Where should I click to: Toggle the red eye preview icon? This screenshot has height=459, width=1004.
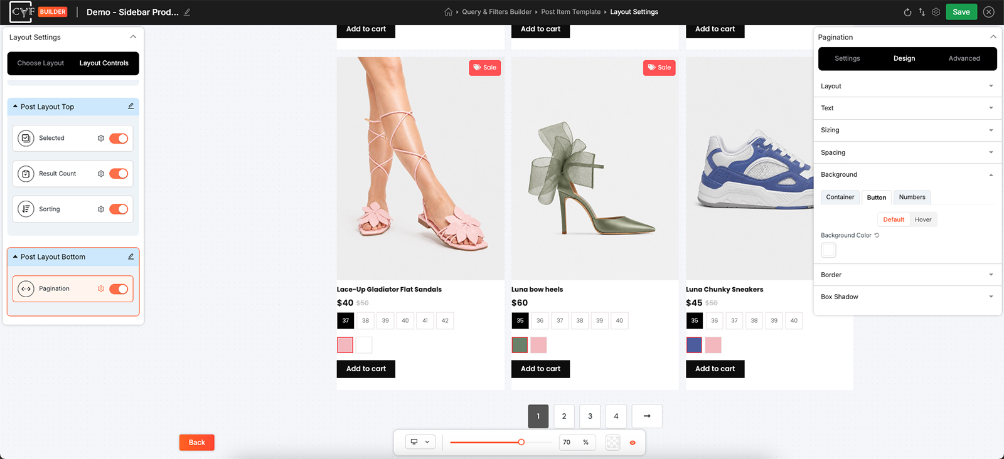633,443
